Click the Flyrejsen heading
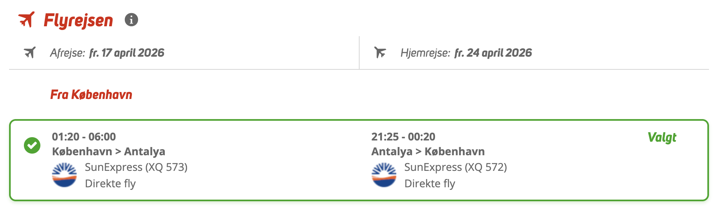 (78, 20)
